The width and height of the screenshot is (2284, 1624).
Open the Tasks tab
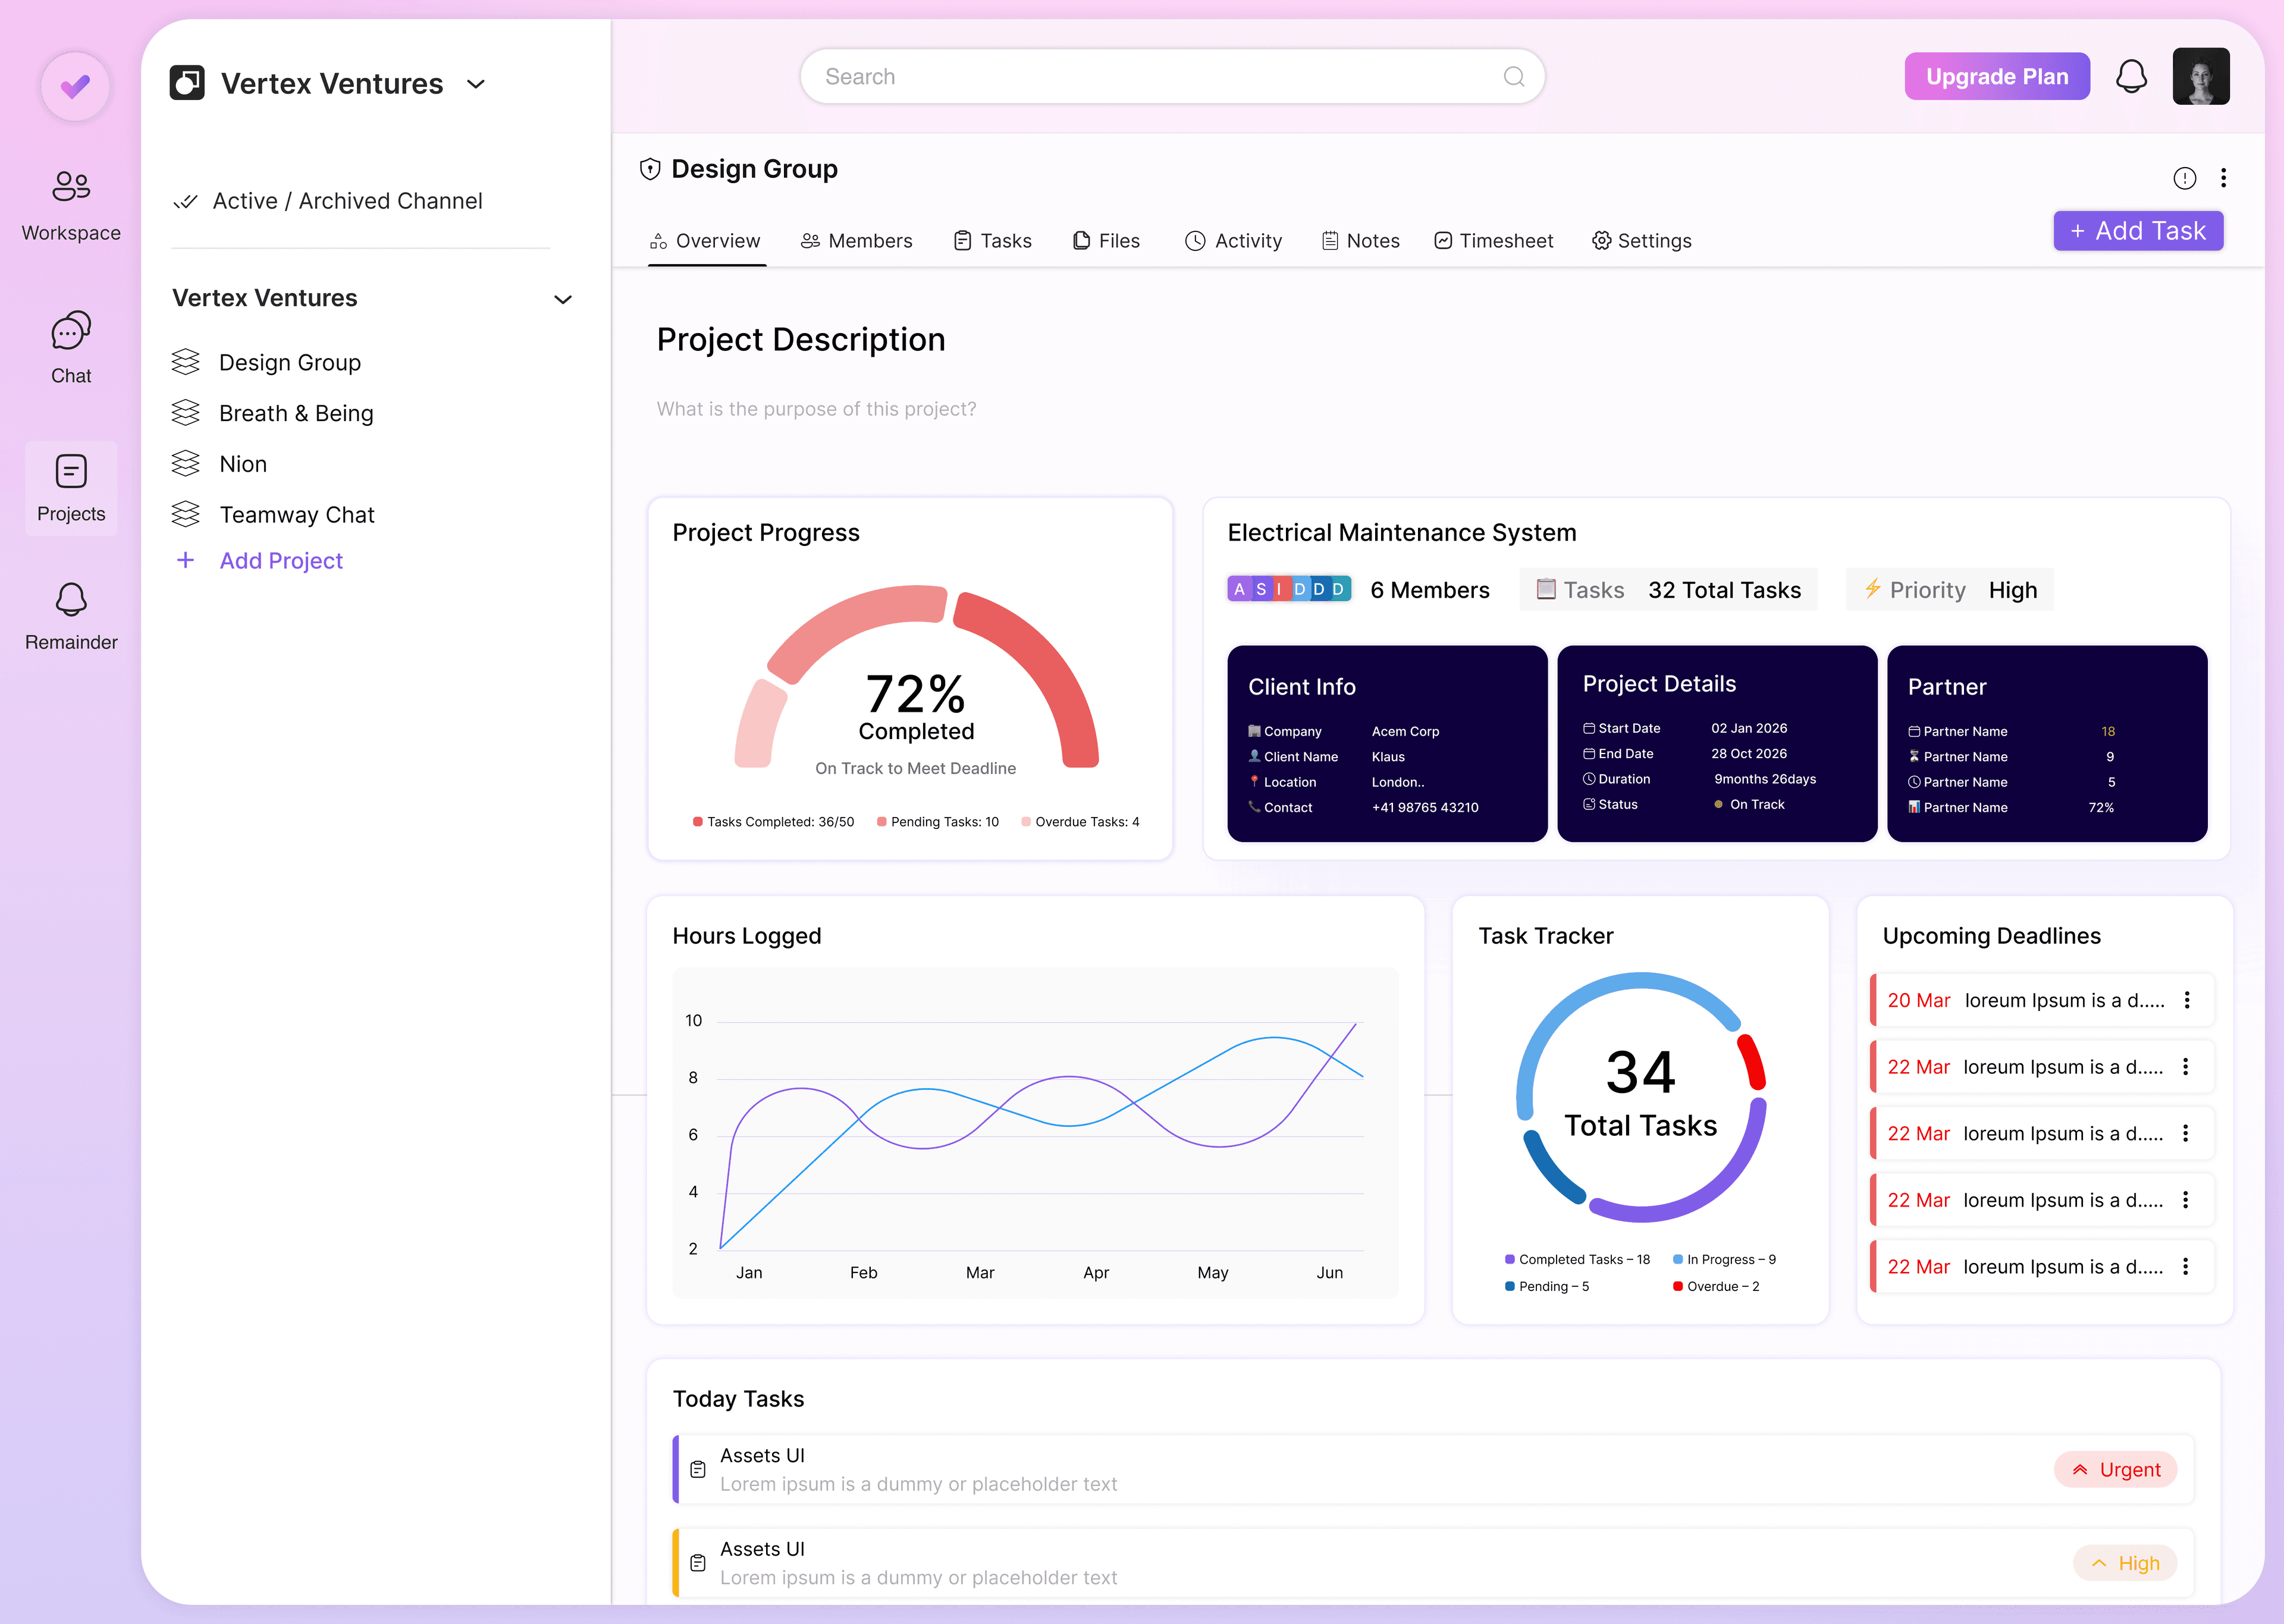pos(993,241)
